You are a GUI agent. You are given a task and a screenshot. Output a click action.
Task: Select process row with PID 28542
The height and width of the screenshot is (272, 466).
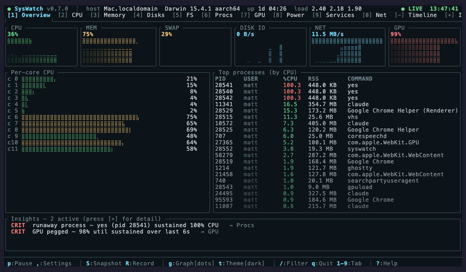click(336, 98)
